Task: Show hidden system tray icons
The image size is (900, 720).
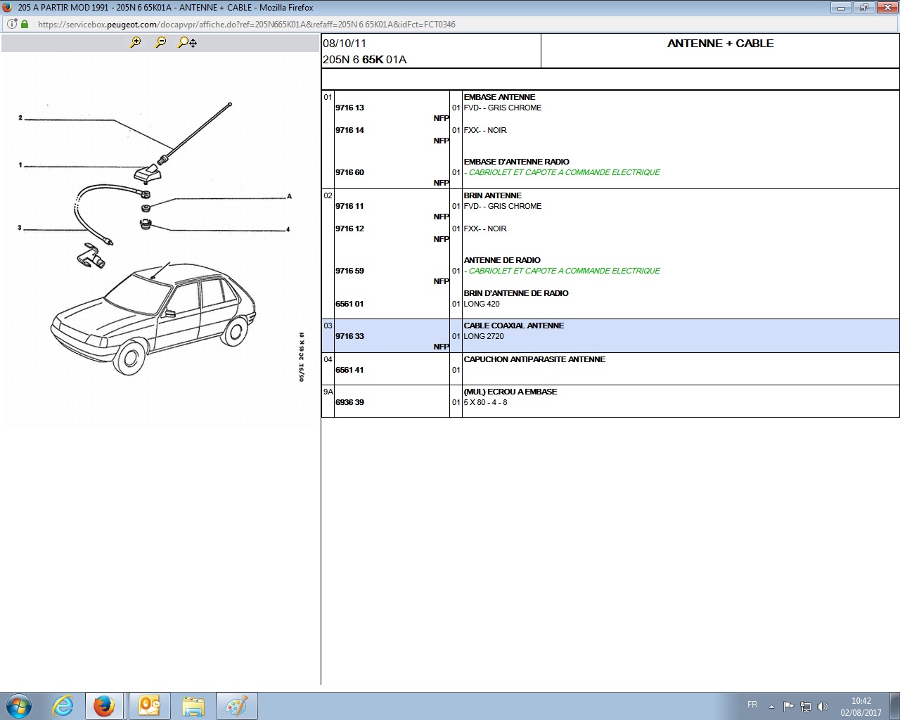Action: [771, 706]
